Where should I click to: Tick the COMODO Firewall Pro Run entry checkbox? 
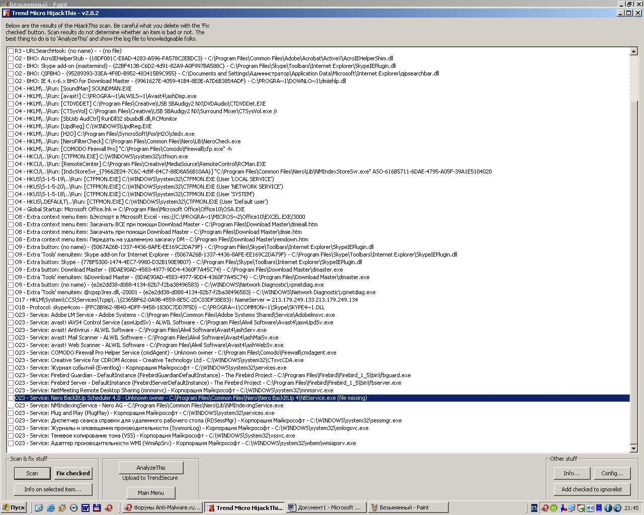pyautogui.click(x=11, y=149)
